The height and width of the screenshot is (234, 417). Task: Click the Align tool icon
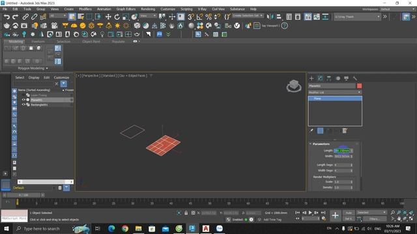point(279,17)
